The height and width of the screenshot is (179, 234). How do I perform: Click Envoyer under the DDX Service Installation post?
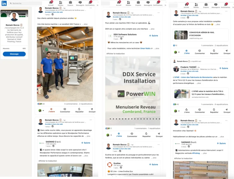159,134
